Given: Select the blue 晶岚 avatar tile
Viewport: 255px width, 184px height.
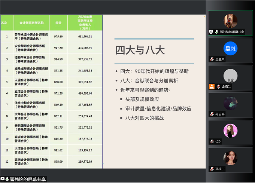Looking at the screenshot, I should click(230, 48).
